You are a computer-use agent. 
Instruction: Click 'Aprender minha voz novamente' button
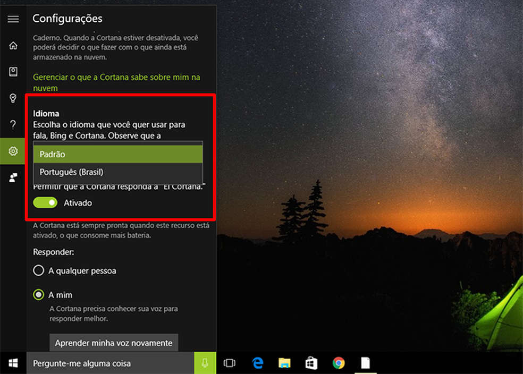113,343
